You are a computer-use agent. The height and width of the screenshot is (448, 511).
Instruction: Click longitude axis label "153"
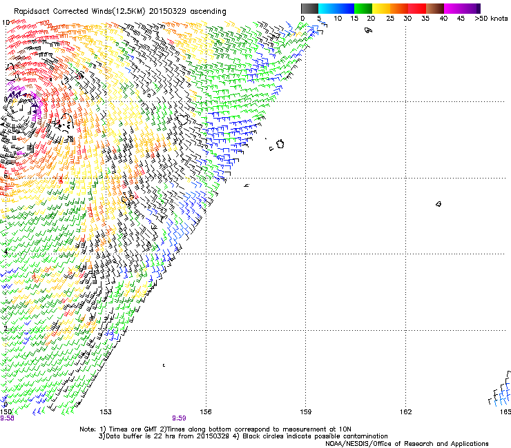click(106, 412)
